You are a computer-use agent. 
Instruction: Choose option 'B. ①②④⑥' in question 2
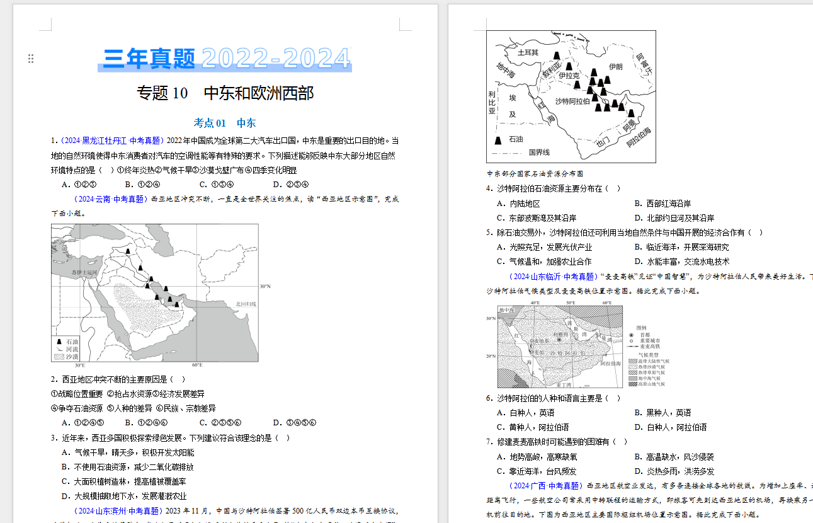(146, 423)
